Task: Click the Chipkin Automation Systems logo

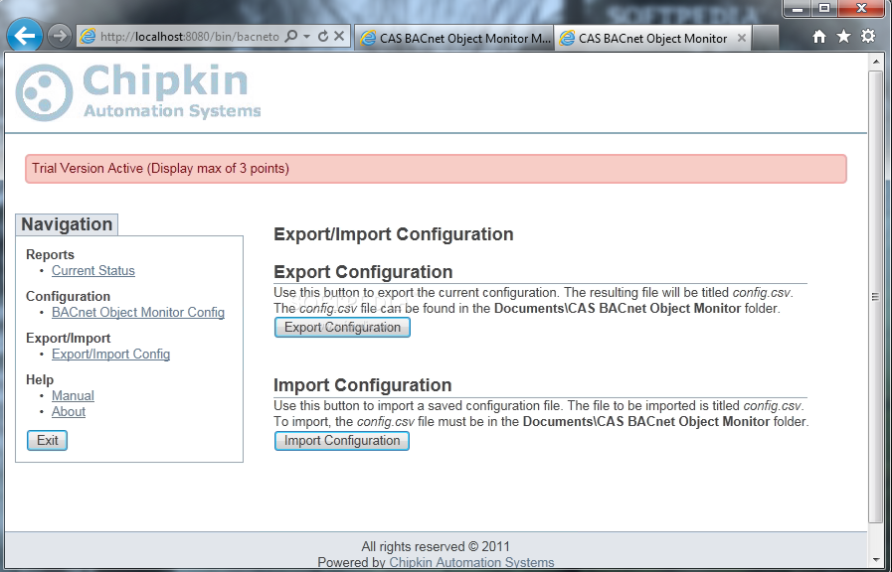Action: pyautogui.click(x=138, y=92)
